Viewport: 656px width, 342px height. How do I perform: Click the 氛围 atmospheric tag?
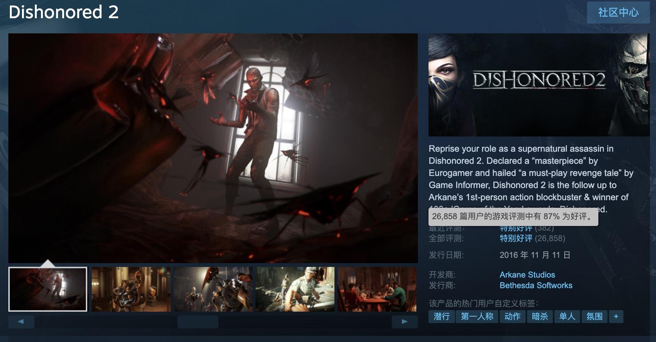point(594,317)
